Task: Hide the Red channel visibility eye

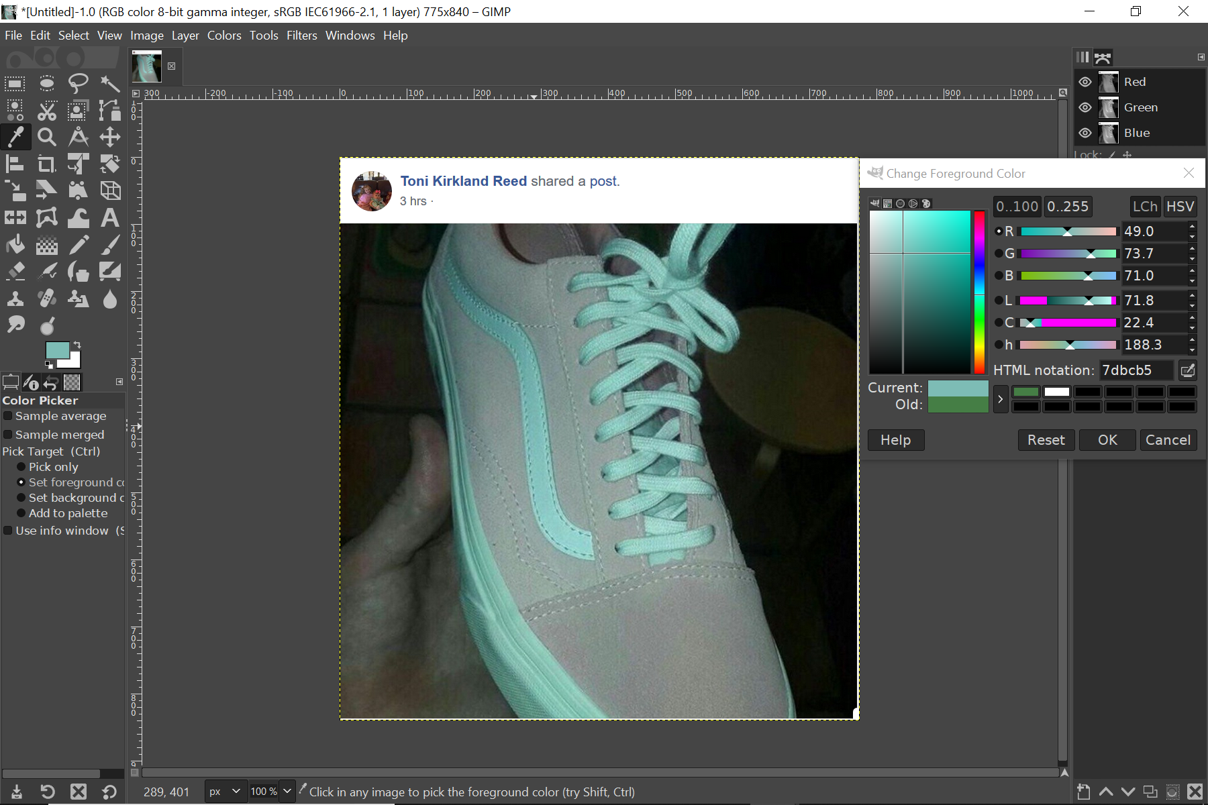Action: [1085, 82]
